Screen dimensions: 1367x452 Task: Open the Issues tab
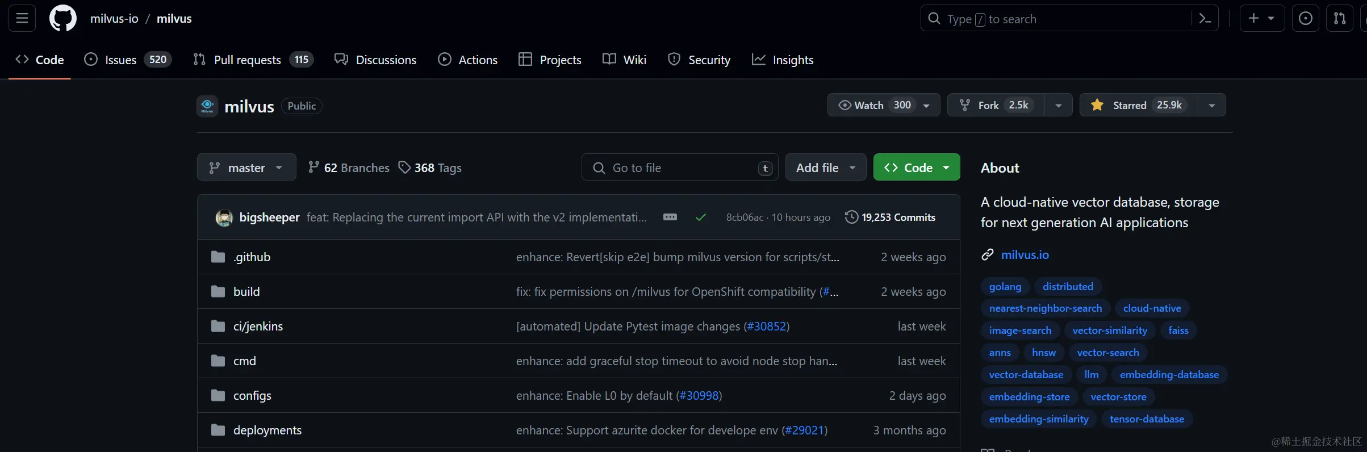pos(128,60)
